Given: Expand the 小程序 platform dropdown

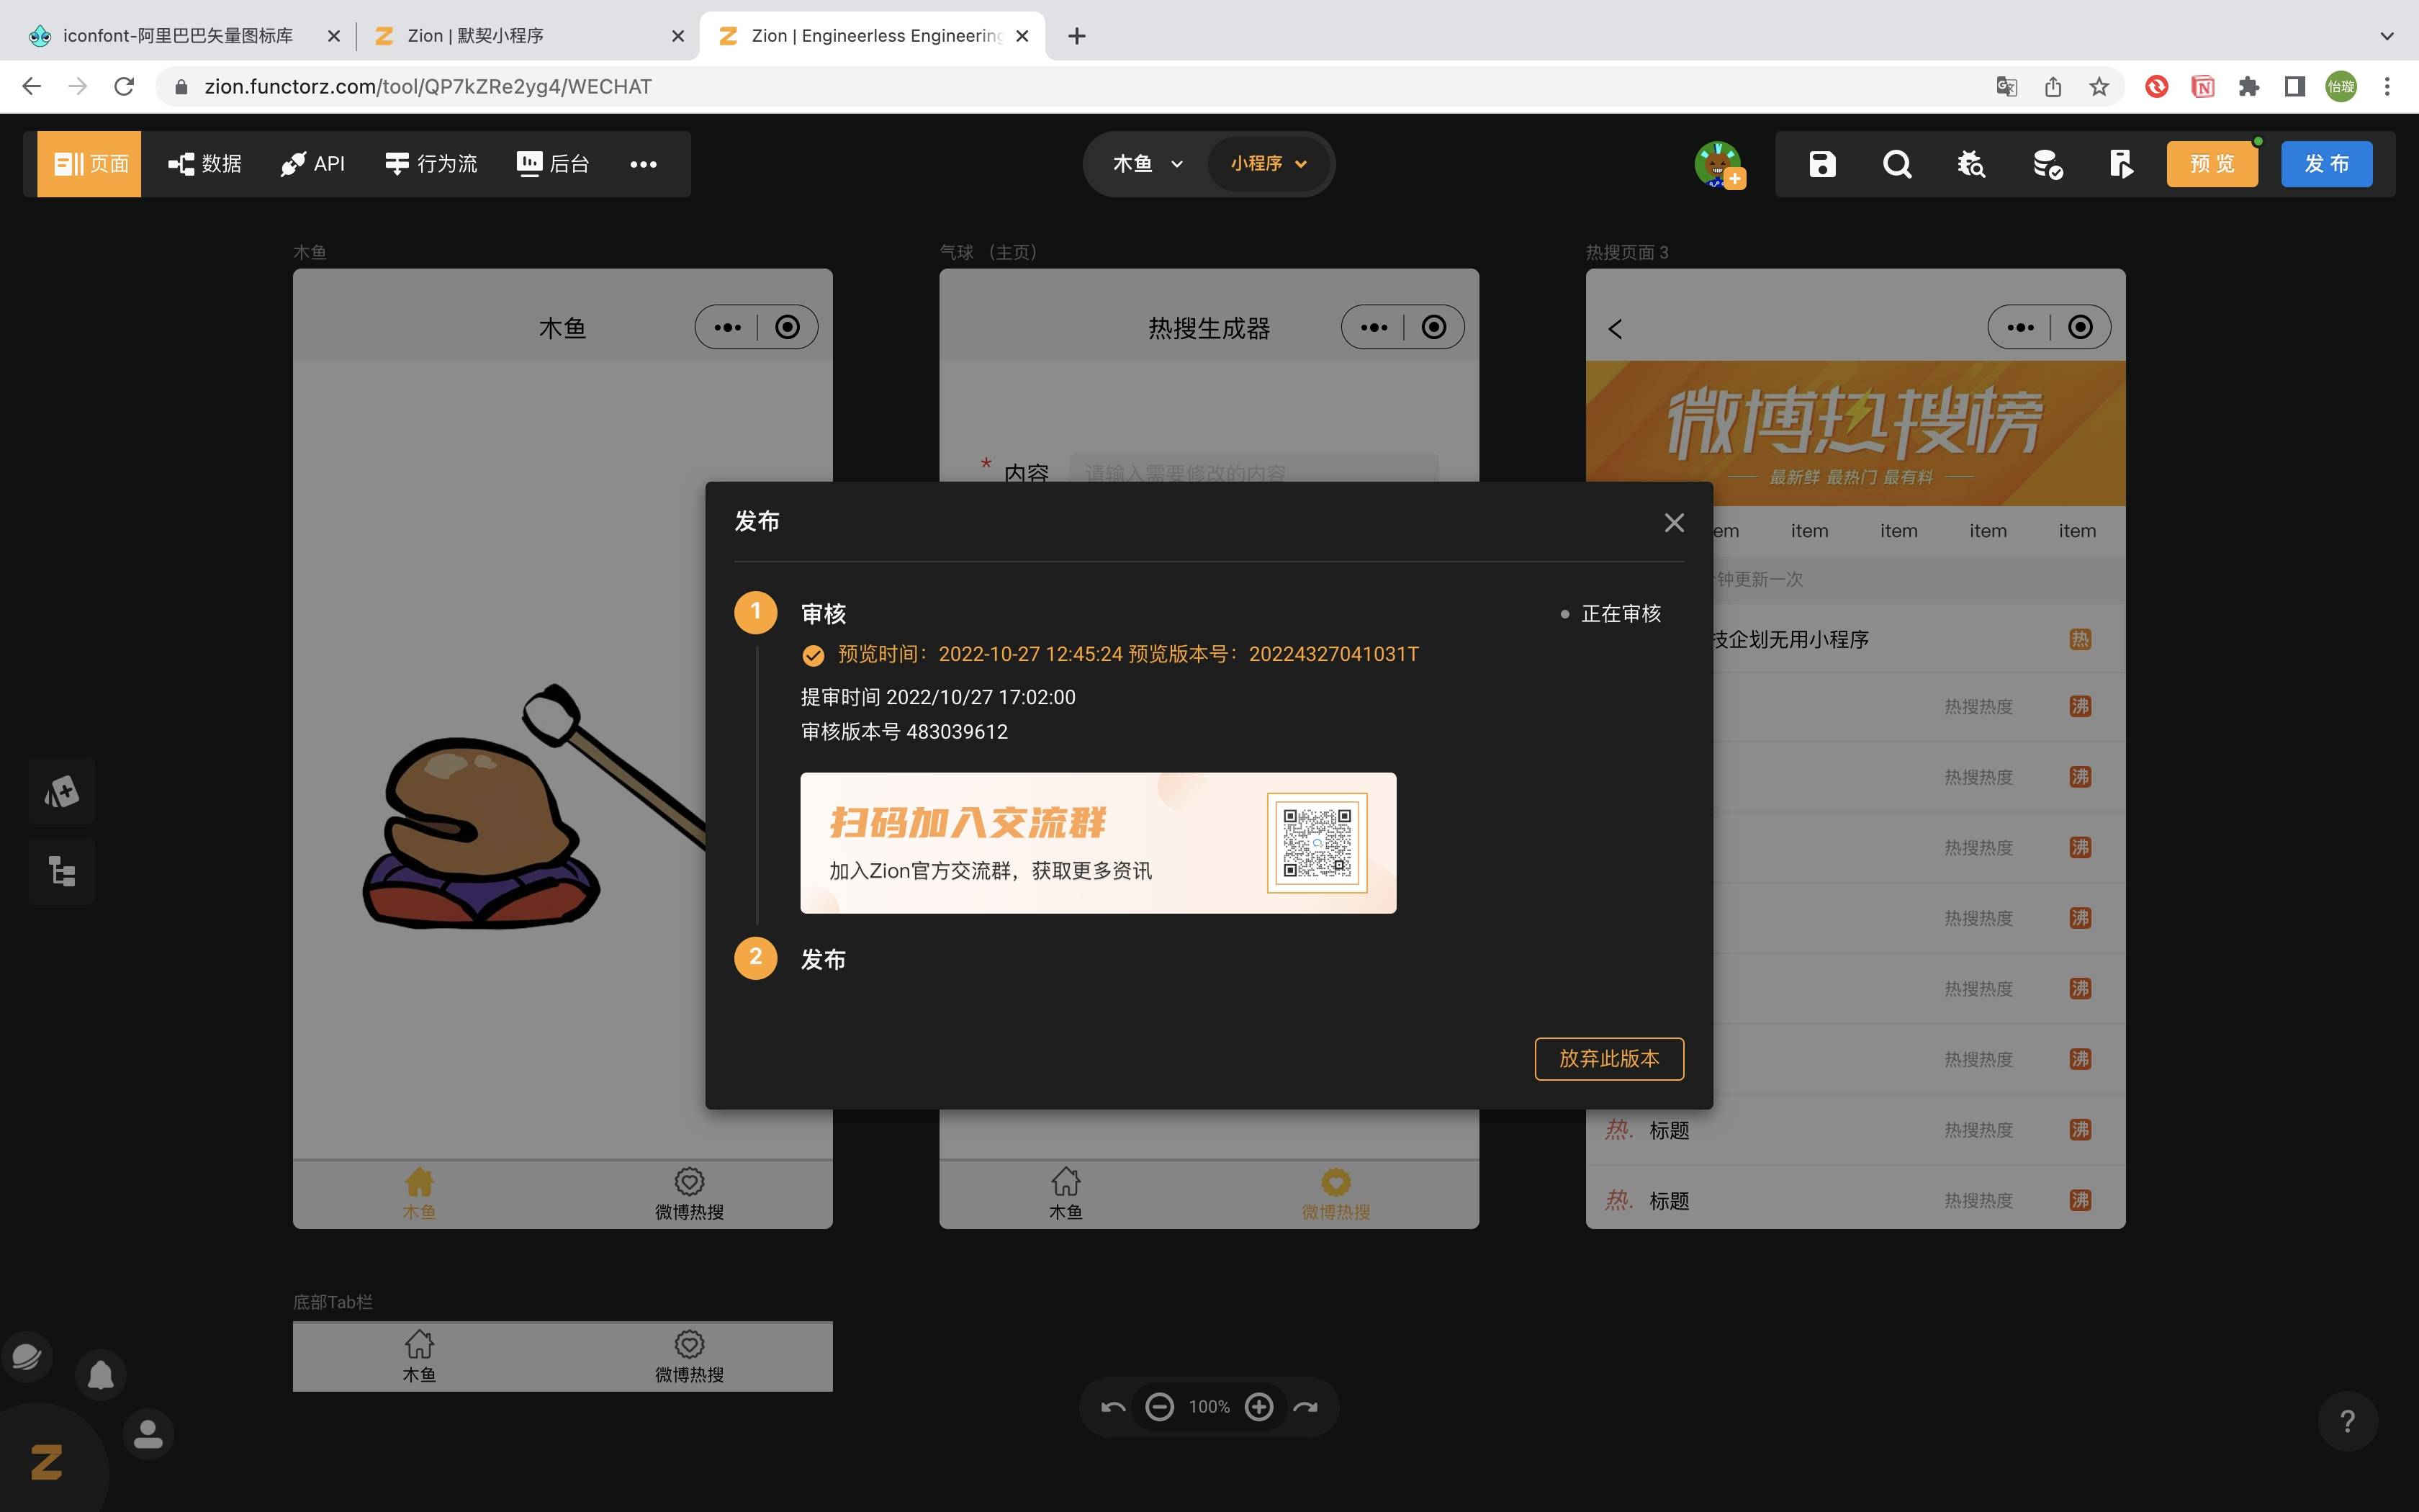Looking at the screenshot, I should pos(1269,164).
